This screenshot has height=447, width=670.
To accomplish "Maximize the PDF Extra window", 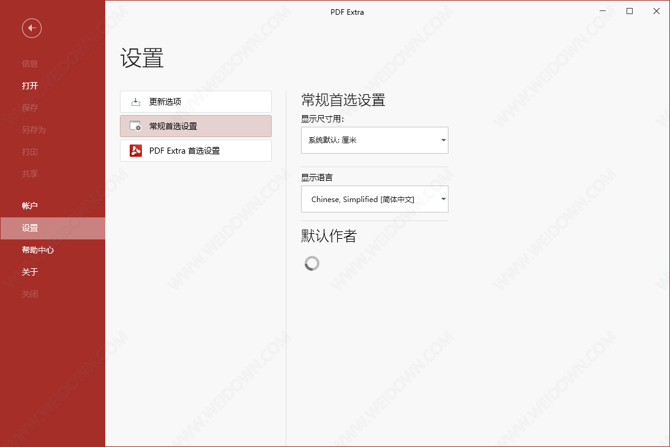I will click(630, 12).
